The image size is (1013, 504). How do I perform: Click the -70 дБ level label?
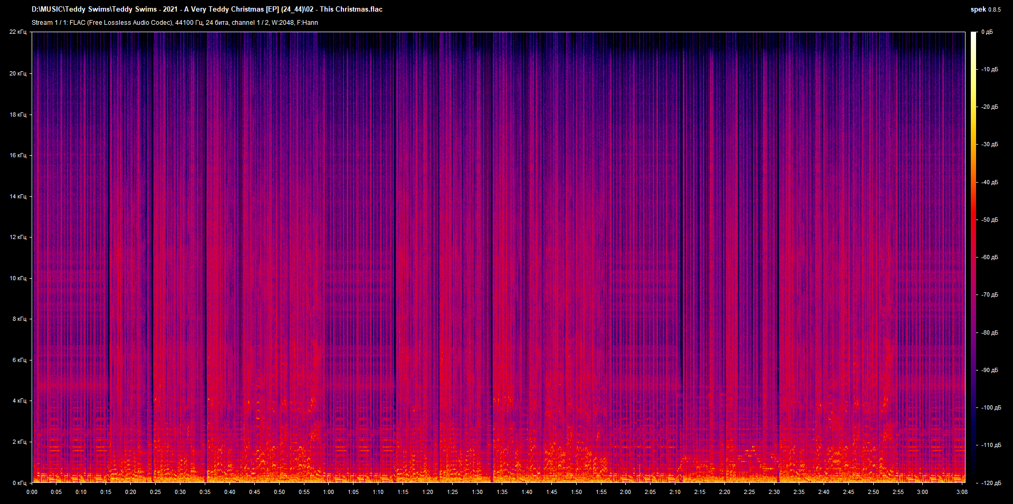click(x=989, y=294)
